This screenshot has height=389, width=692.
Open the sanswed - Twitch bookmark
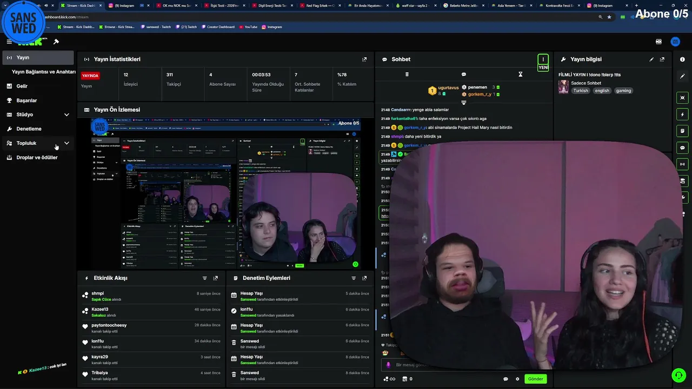point(157,26)
